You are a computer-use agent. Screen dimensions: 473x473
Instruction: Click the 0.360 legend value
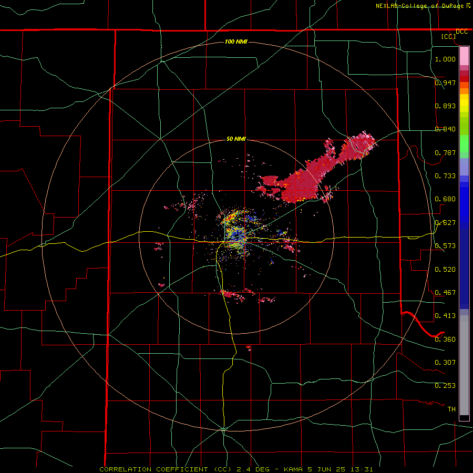pyautogui.click(x=445, y=339)
